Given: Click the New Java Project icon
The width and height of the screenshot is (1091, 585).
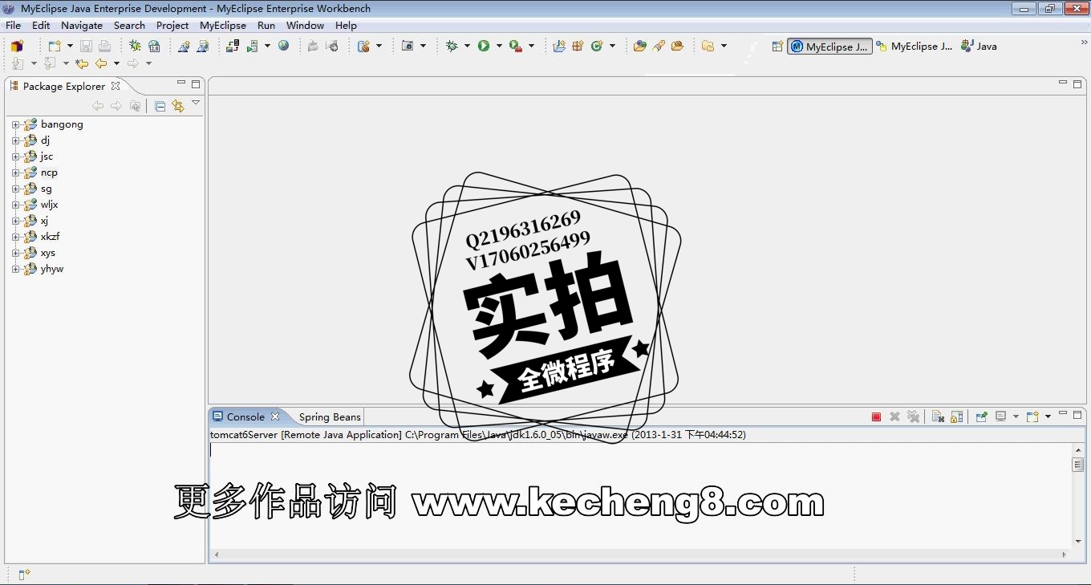Looking at the screenshot, I should [559, 47].
